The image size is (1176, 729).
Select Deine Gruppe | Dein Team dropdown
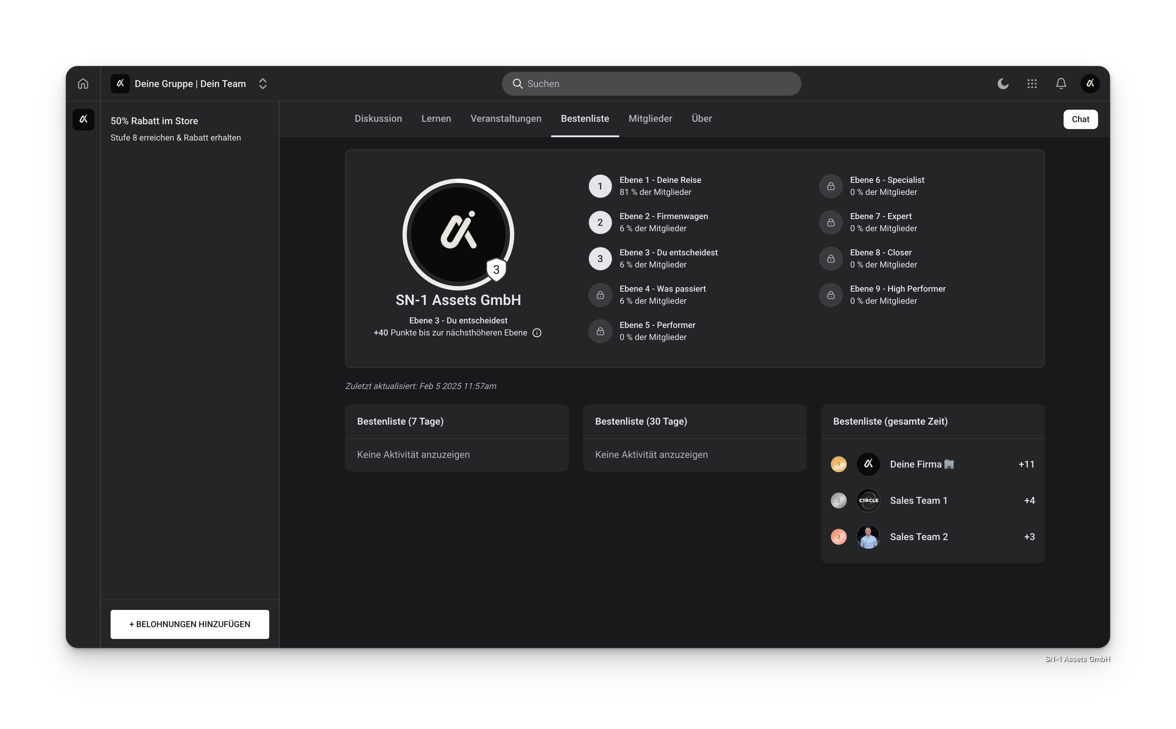coord(190,84)
